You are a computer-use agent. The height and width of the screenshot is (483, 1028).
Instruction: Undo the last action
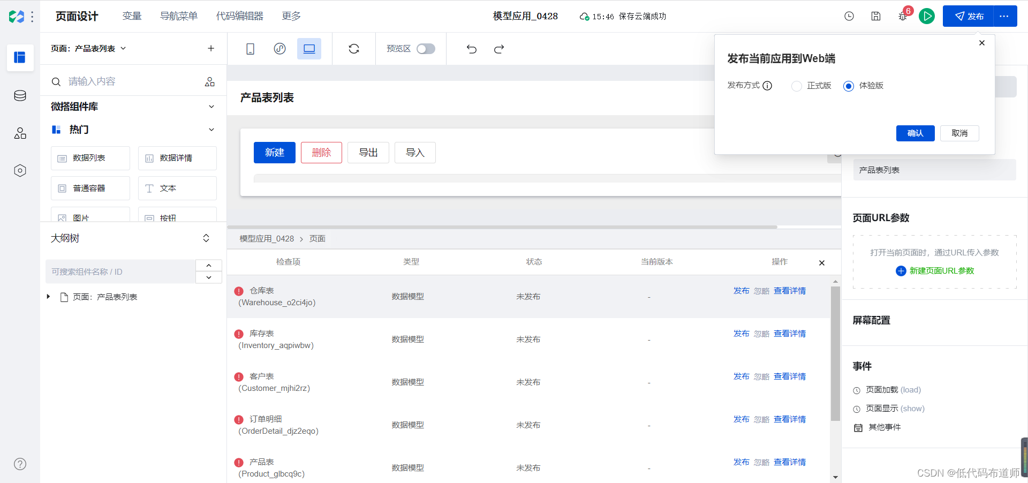click(x=471, y=49)
